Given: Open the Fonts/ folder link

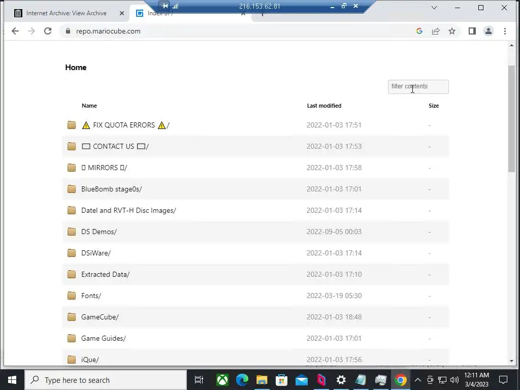Looking at the screenshot, I should pyautogui.click(x=91, y=296).
